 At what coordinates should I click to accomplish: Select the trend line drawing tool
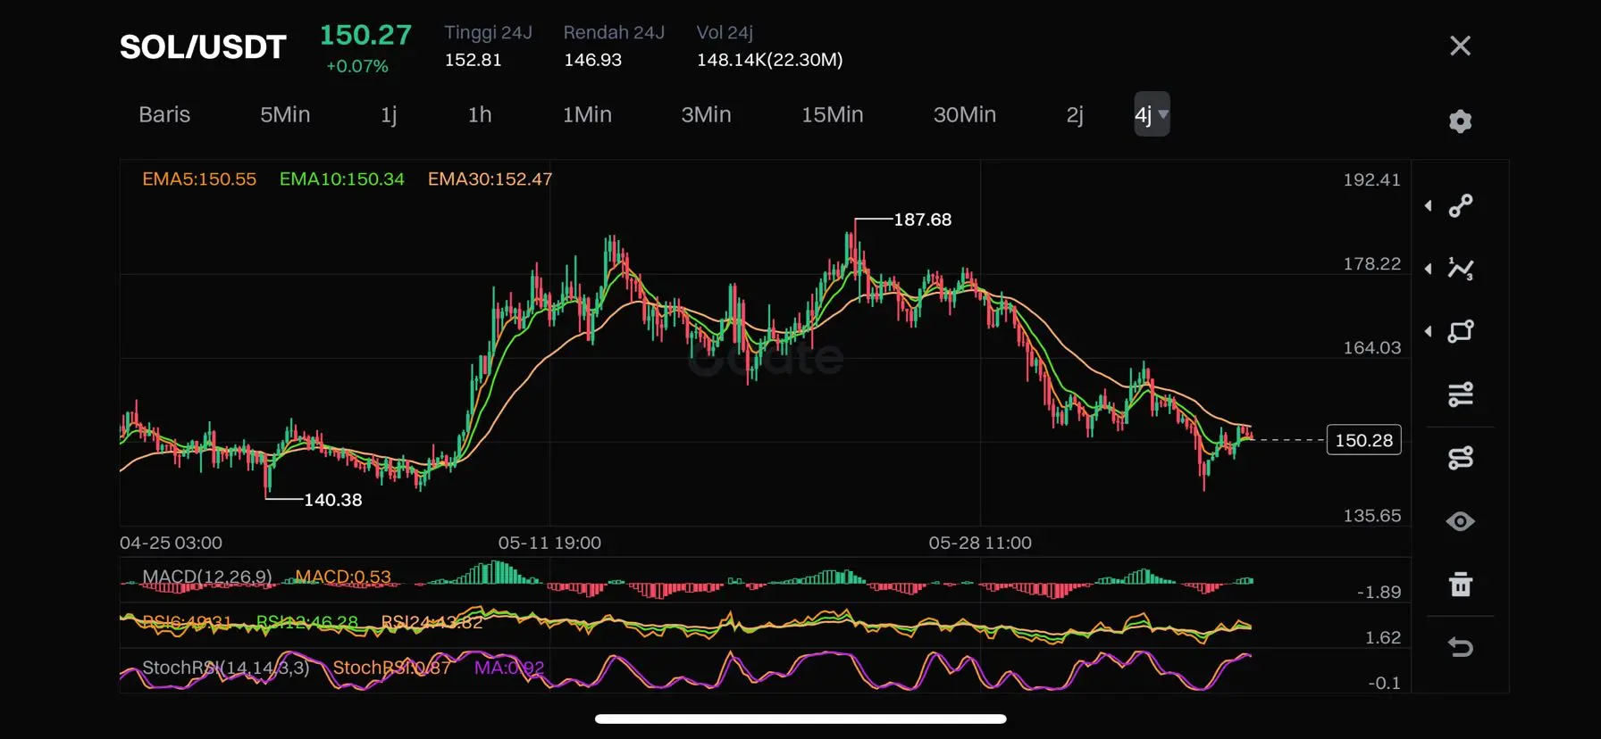1461,206
